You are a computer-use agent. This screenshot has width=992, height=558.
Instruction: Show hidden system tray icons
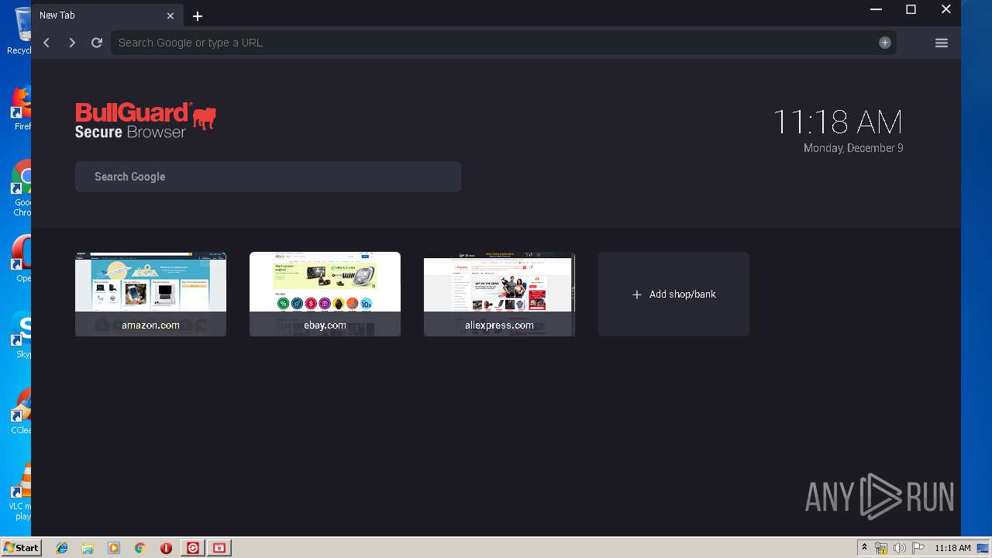click(x=864, y=548)
